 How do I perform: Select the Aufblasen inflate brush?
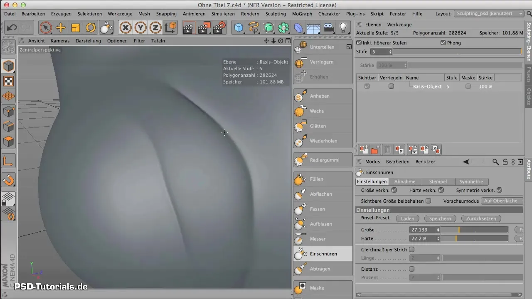(x=323, y=224)
